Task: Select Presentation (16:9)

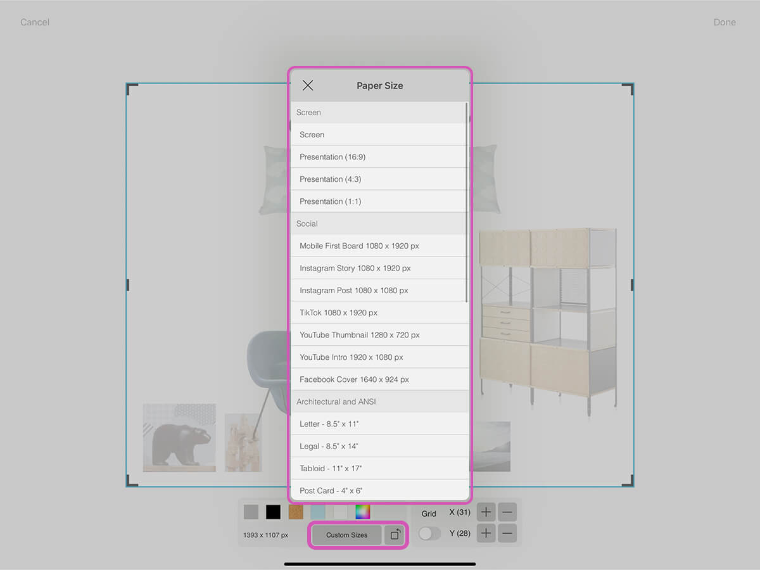Action: [x=379, y=156]
